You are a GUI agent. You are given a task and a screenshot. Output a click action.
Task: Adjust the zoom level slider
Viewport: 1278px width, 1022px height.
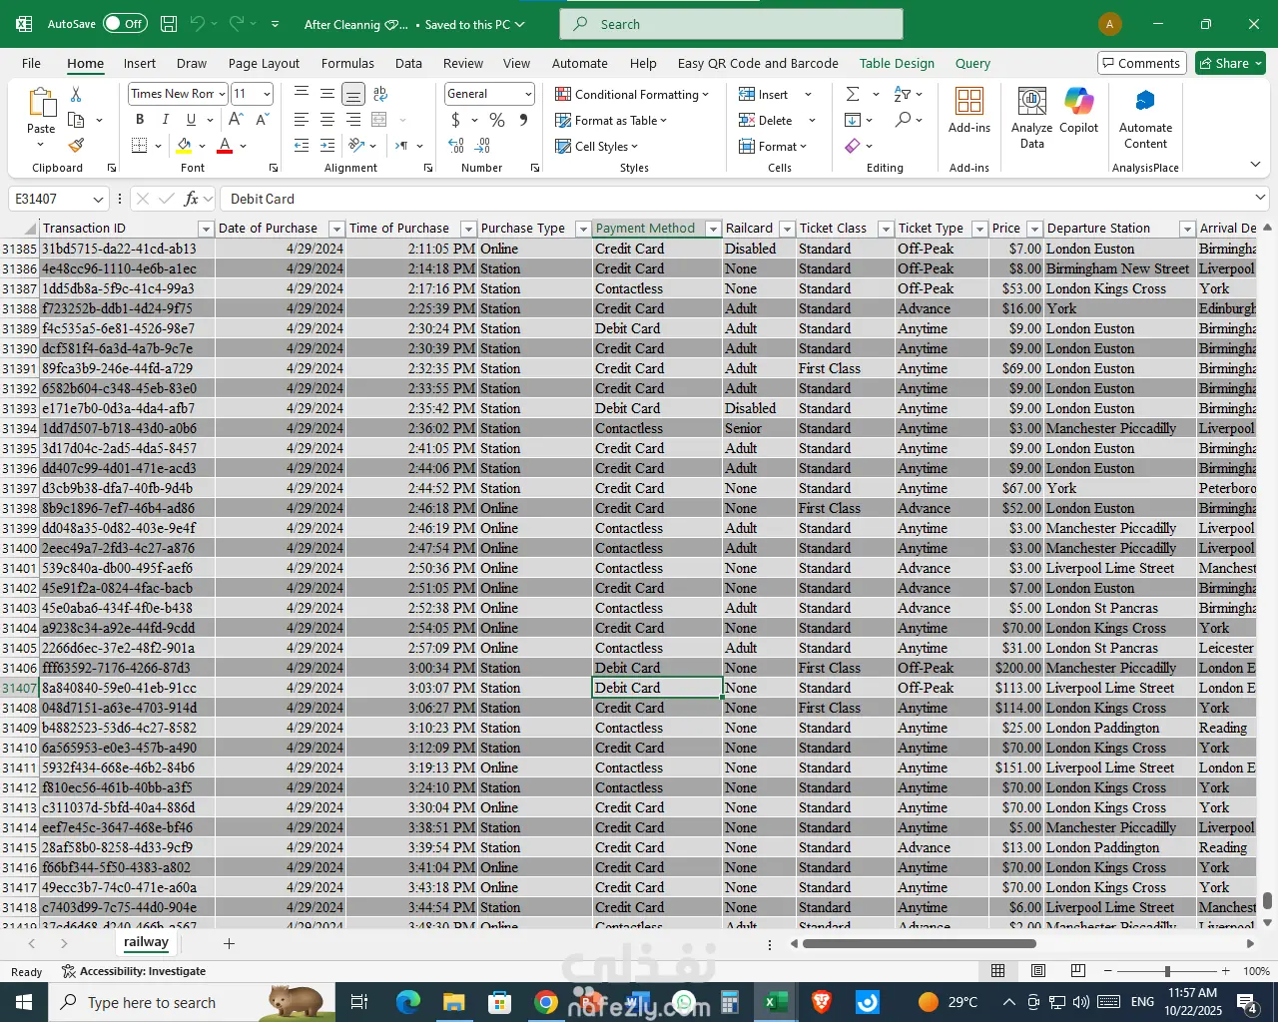1166,971
